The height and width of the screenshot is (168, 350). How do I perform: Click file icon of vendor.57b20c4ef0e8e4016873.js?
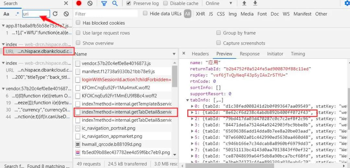[78, 63]
